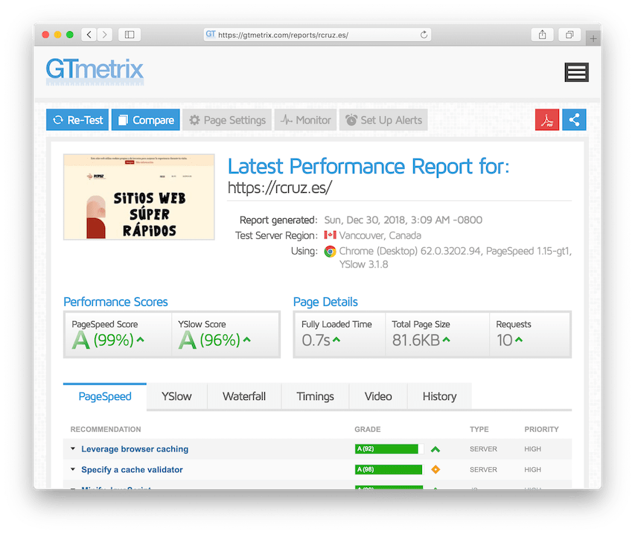Click the up arrow beside 0.7s
This screenshot has height=534, width=635.
coord(336,340)
